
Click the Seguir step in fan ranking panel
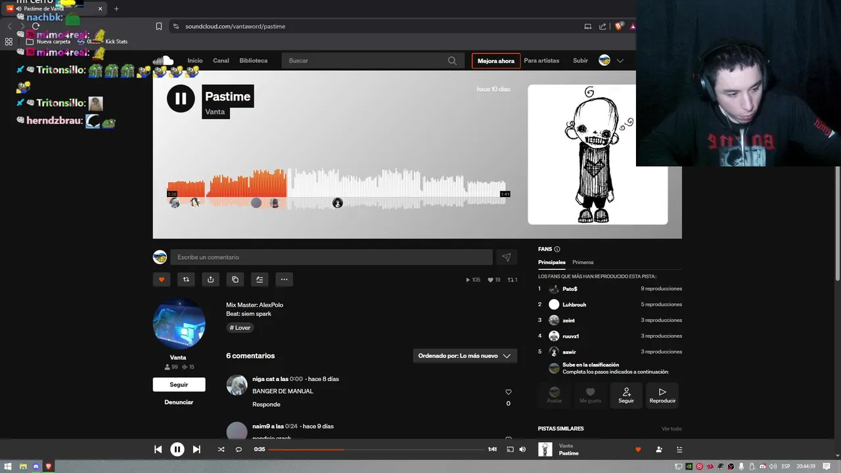point(626,395)
